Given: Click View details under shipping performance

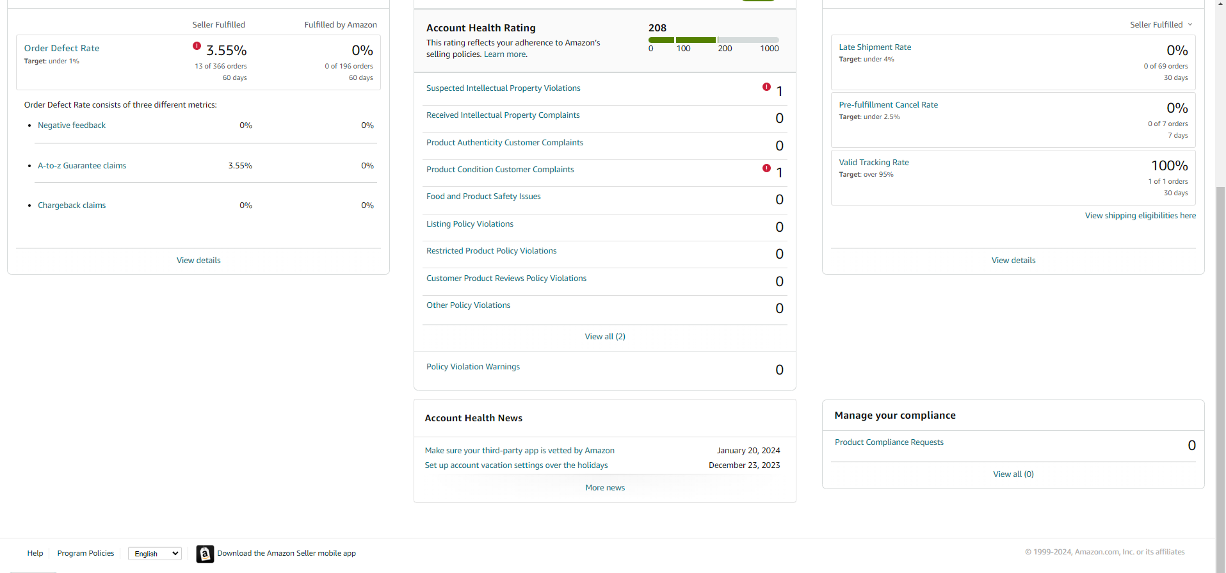Looking at the screenshot, I should pos(1013,261).
